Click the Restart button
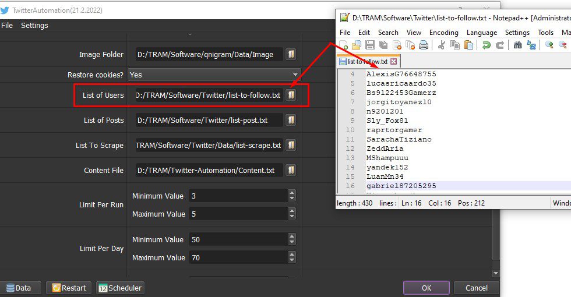 pos(69,288)
